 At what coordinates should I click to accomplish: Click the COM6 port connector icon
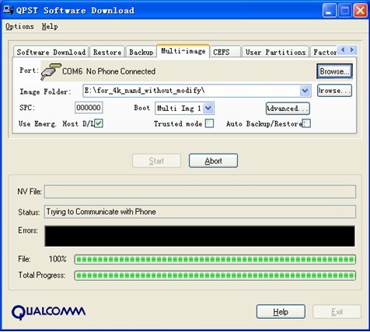[x=51, y=71]
